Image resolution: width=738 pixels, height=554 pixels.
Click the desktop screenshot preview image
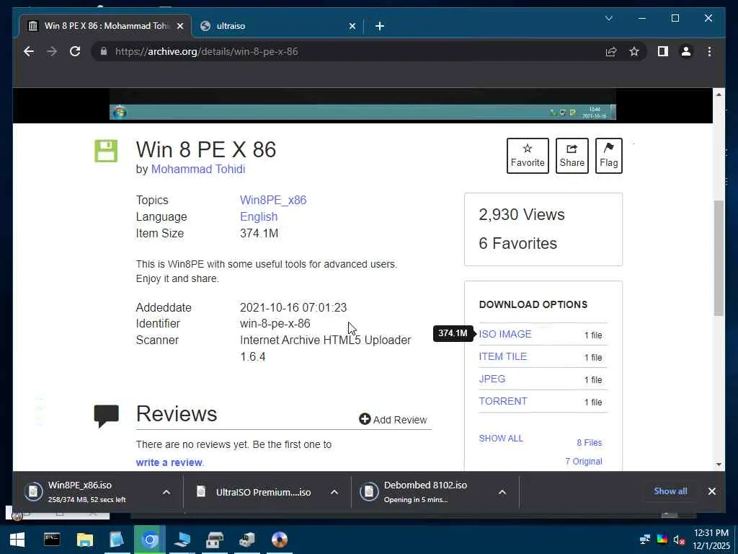tap(363, 105)
